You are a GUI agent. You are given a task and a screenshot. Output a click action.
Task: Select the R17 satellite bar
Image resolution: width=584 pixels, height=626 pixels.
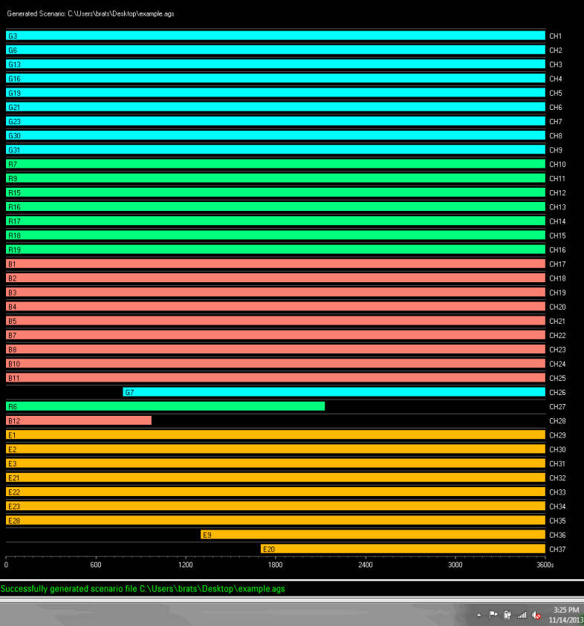tap(276, 221)
